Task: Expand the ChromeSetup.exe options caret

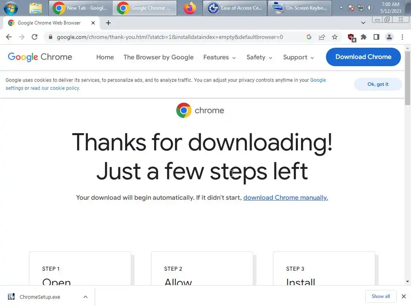Action: pyautogui.click(x=85, y=297)
